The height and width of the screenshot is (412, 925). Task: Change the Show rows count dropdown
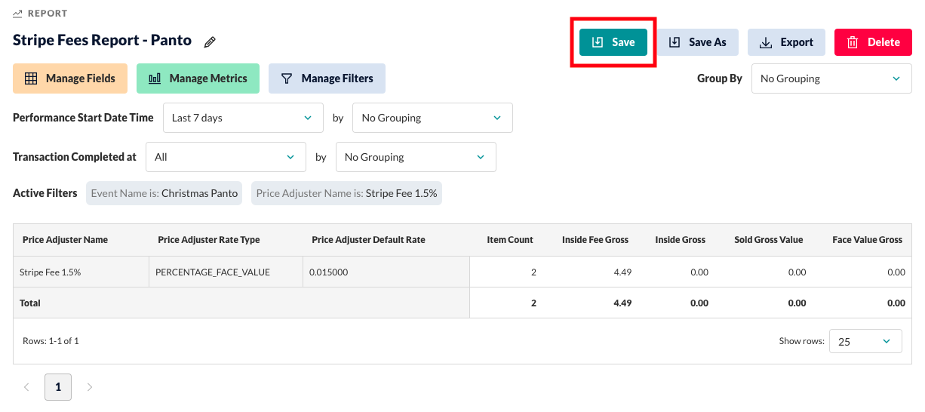tap(865, 341)
